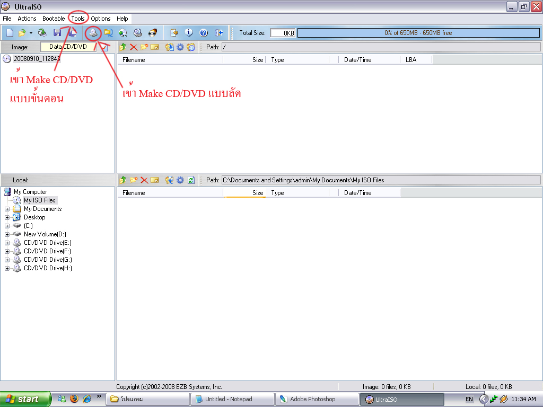Click the folder-with-list icon in the image pane toolbar

191,47
